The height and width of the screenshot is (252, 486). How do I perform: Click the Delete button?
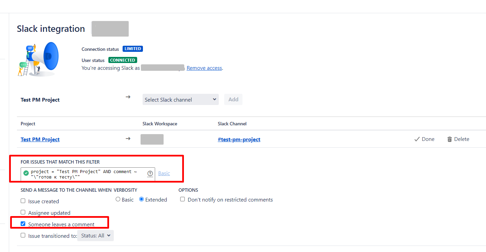click(x=458, y=139)
